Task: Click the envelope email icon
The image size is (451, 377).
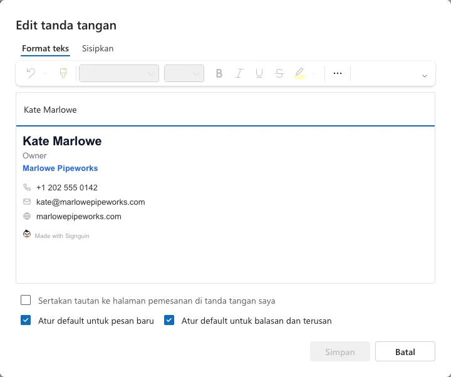Action: 27,202
